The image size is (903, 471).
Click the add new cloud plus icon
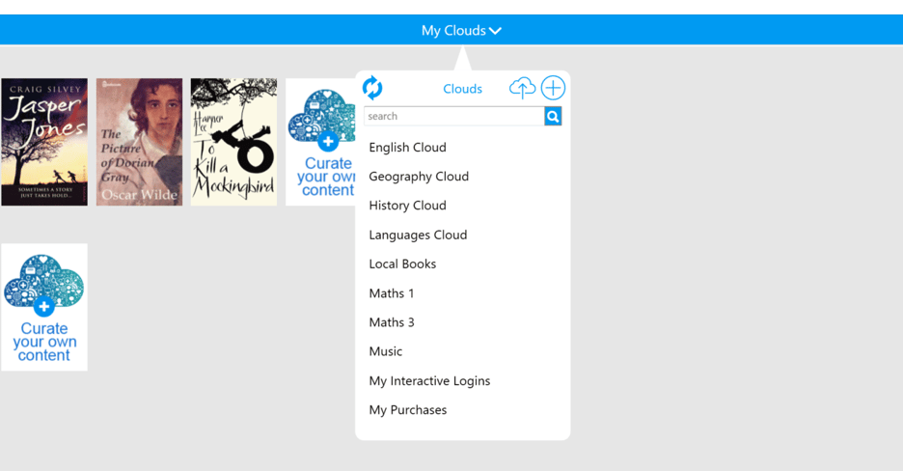[x=553, y=88]
